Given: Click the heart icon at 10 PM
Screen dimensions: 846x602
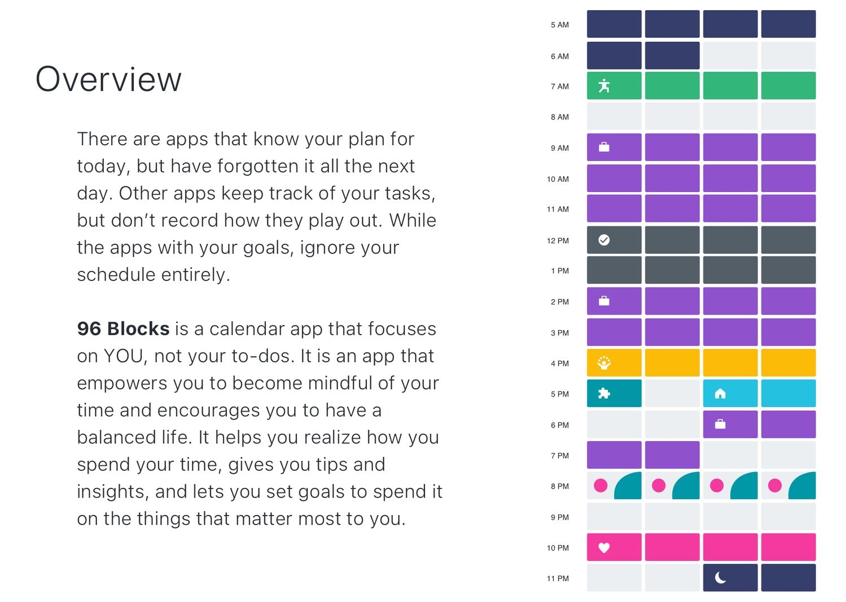Looking at the screenshot, I should click(604, 547).
